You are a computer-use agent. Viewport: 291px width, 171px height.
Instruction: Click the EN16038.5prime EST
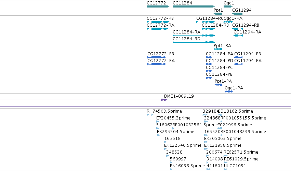coord(171,169)
